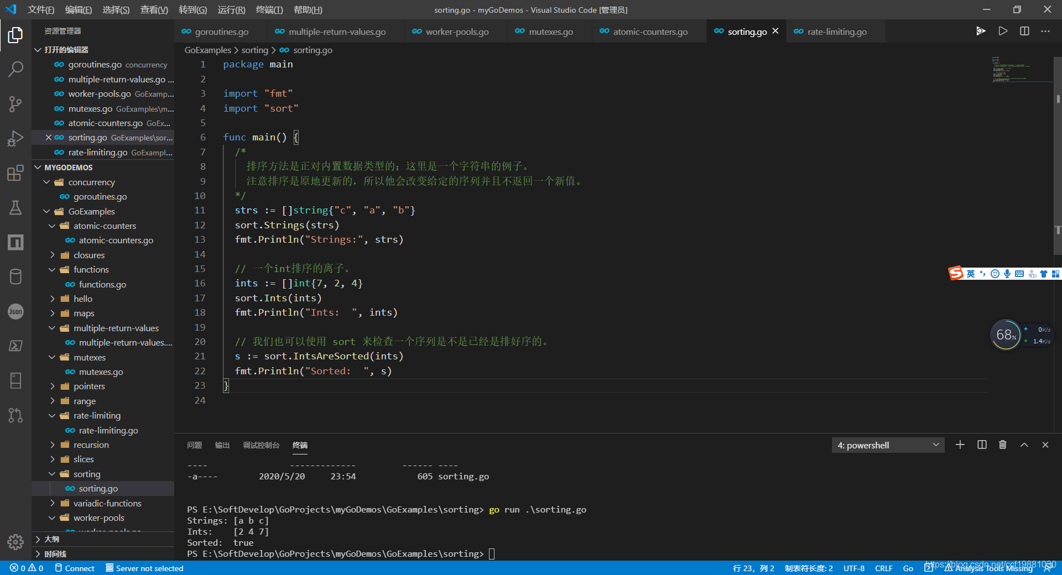The width and height of the screenshot is (1062, 575).
Task: Open the Sogou soft keyboard icon
Action: pyautogui.click(x=1019, y=274)
